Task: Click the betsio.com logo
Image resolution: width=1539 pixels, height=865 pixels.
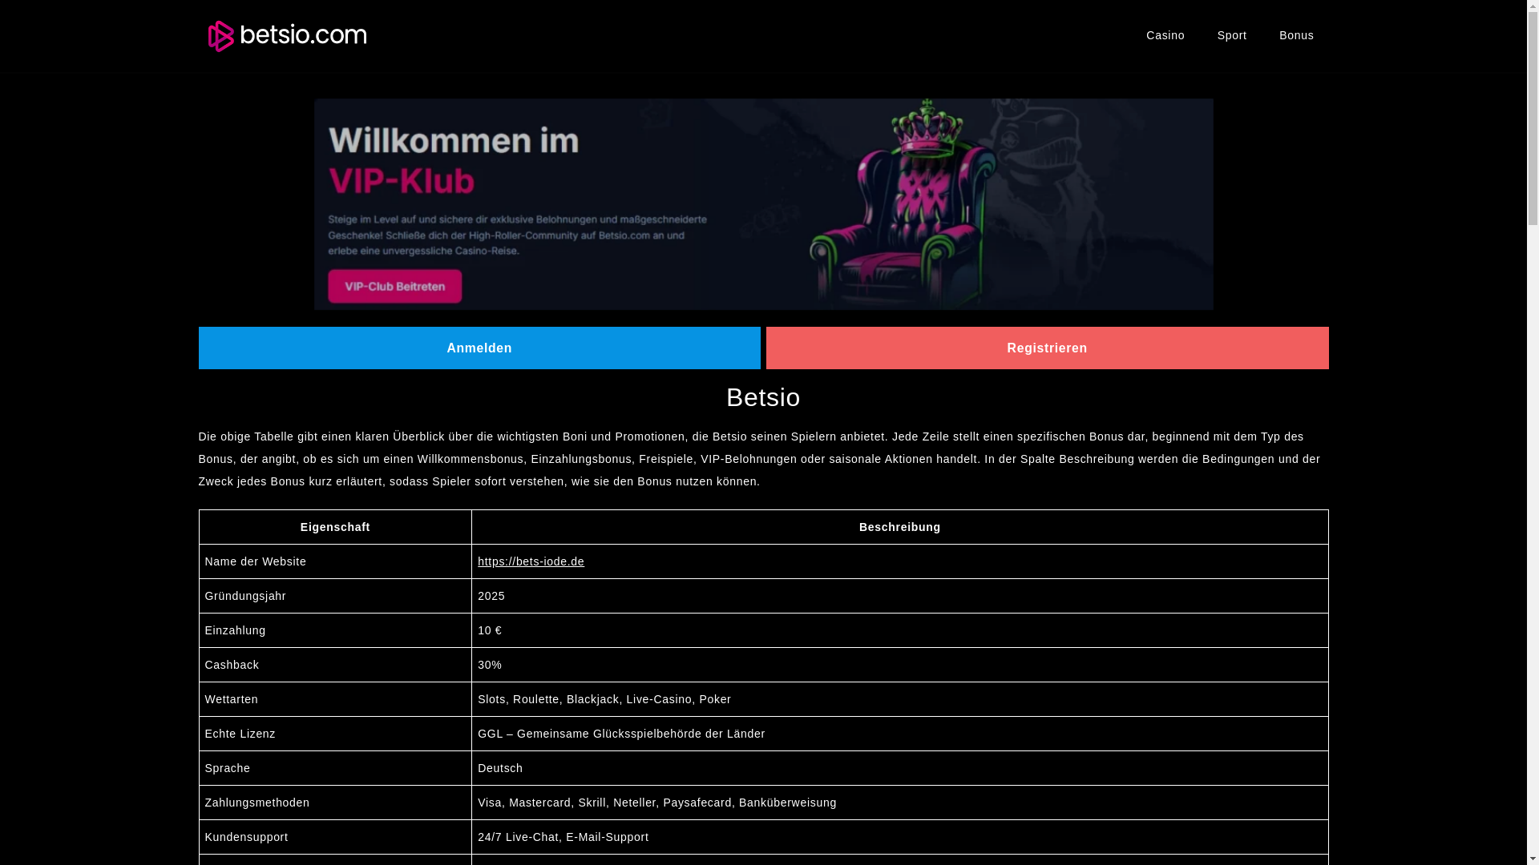Action: tap(287, 36)
